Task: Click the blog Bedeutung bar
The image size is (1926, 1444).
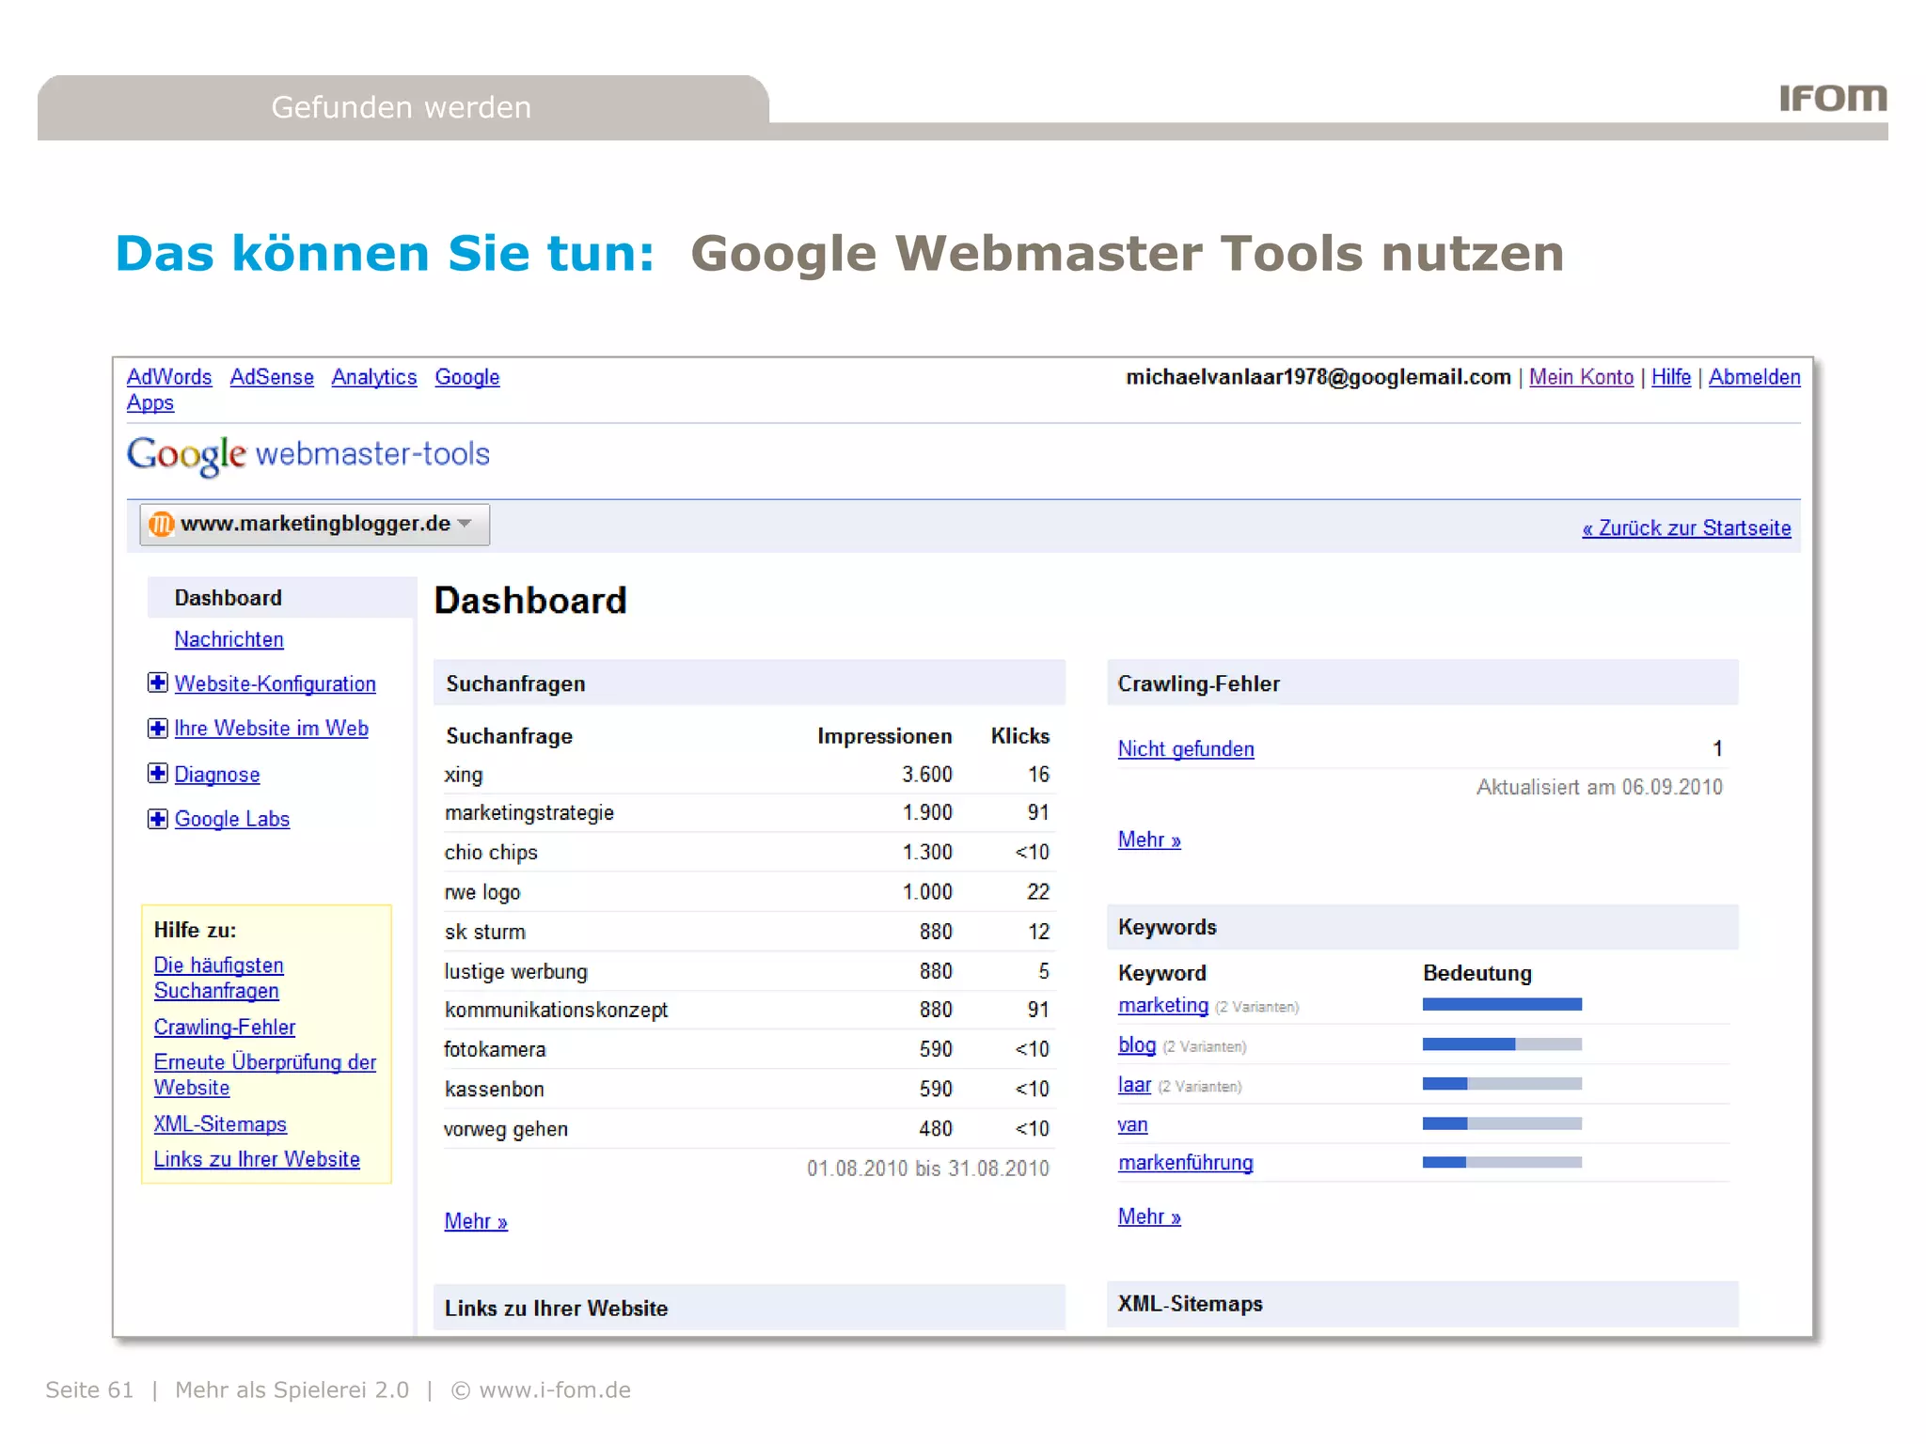Action: coord(1502,1044)
